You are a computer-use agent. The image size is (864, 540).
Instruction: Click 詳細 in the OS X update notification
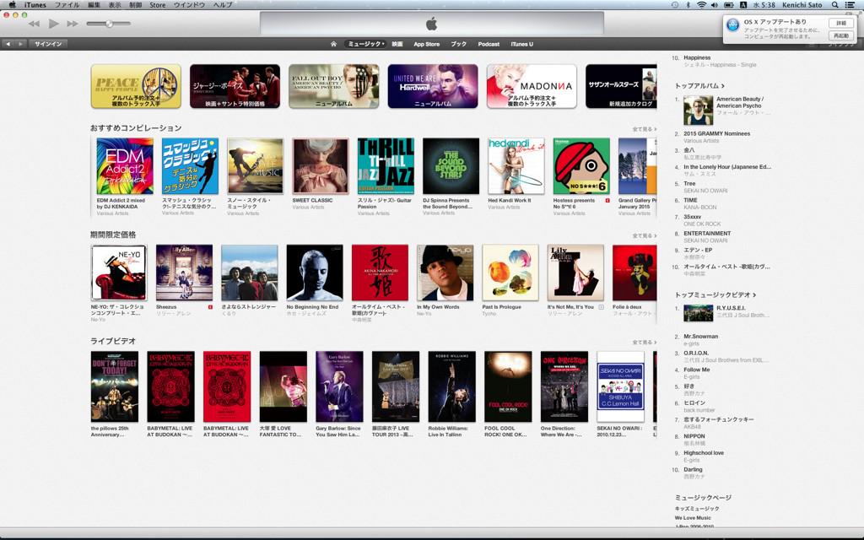(841, 23)
